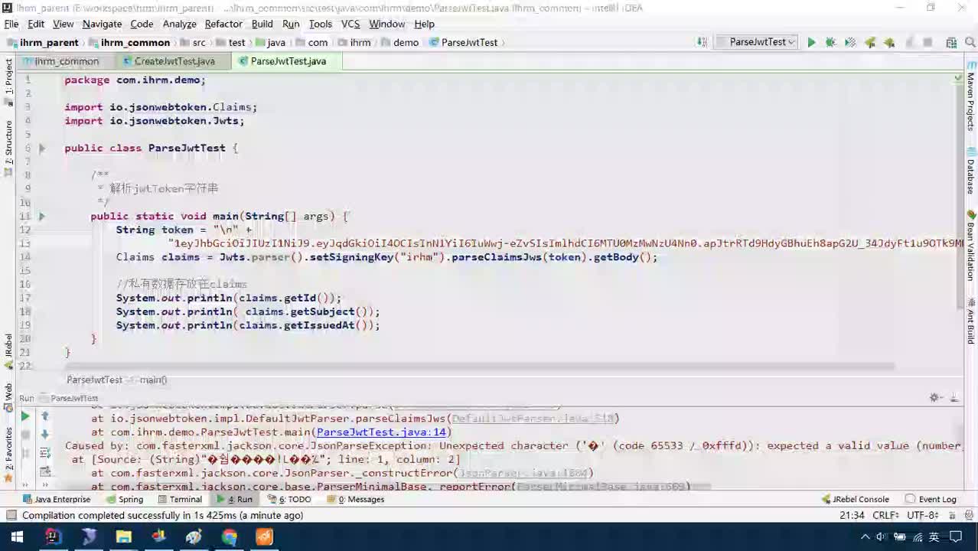Open Project Structure icon in toolbar
The width and height of the screenshot is (978, 551).
click(951, 43)
